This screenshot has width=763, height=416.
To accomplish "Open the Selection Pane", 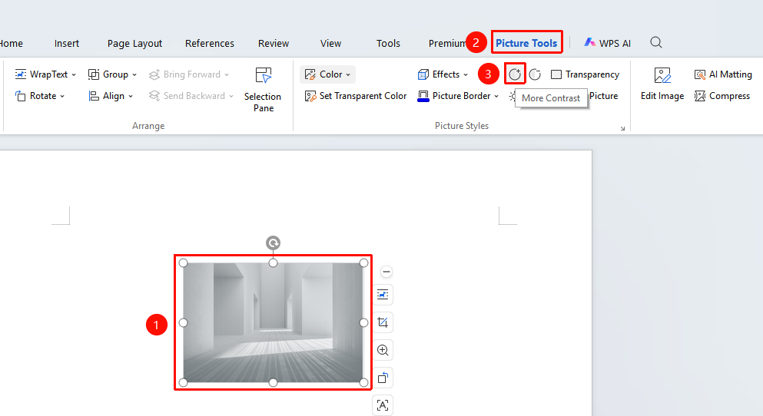I will 264,90.
